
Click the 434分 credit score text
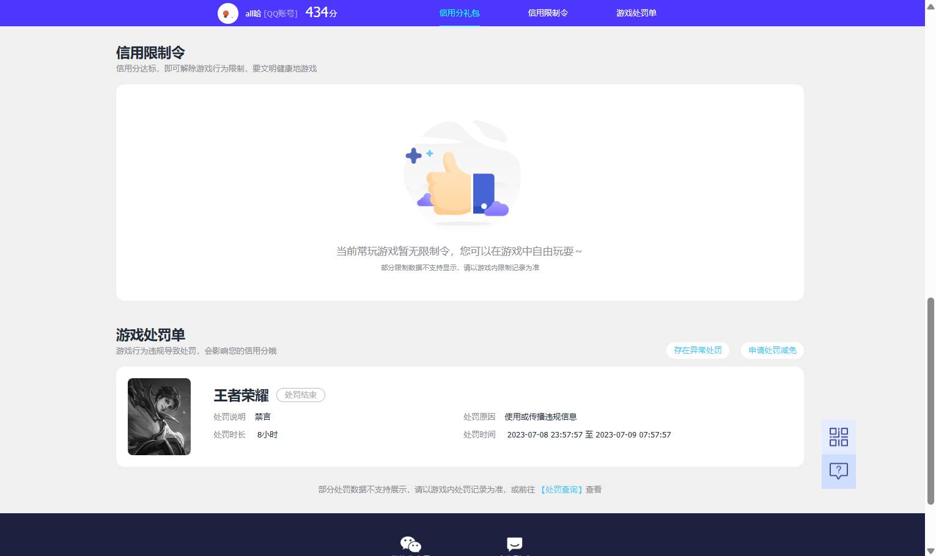point(321,12)
